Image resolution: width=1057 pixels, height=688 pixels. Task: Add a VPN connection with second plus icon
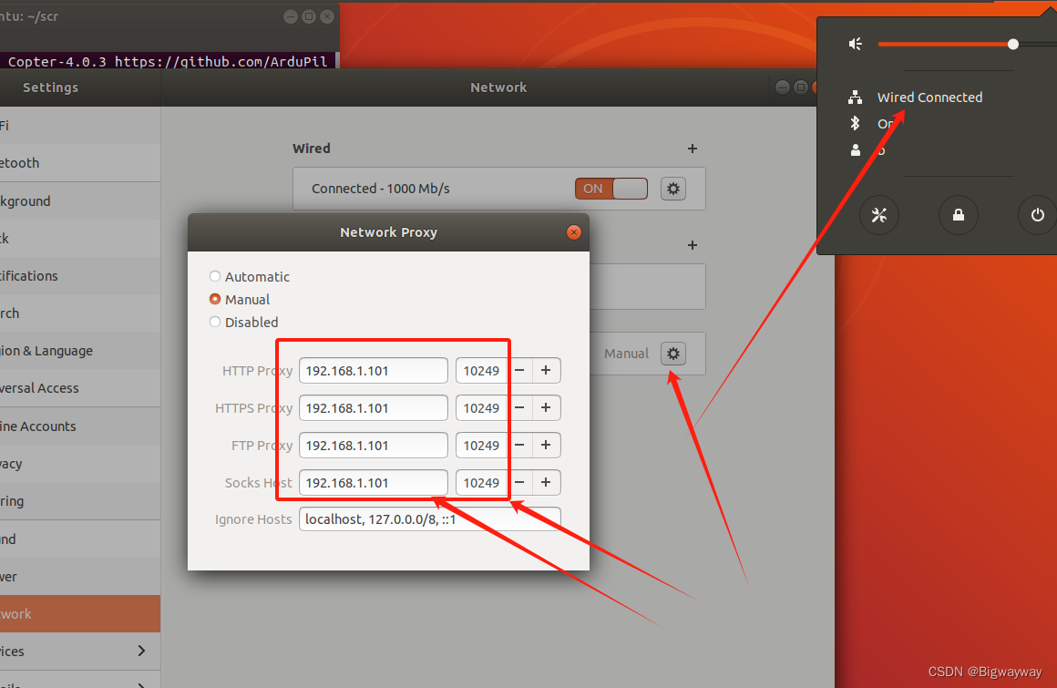tap(693, 245)
